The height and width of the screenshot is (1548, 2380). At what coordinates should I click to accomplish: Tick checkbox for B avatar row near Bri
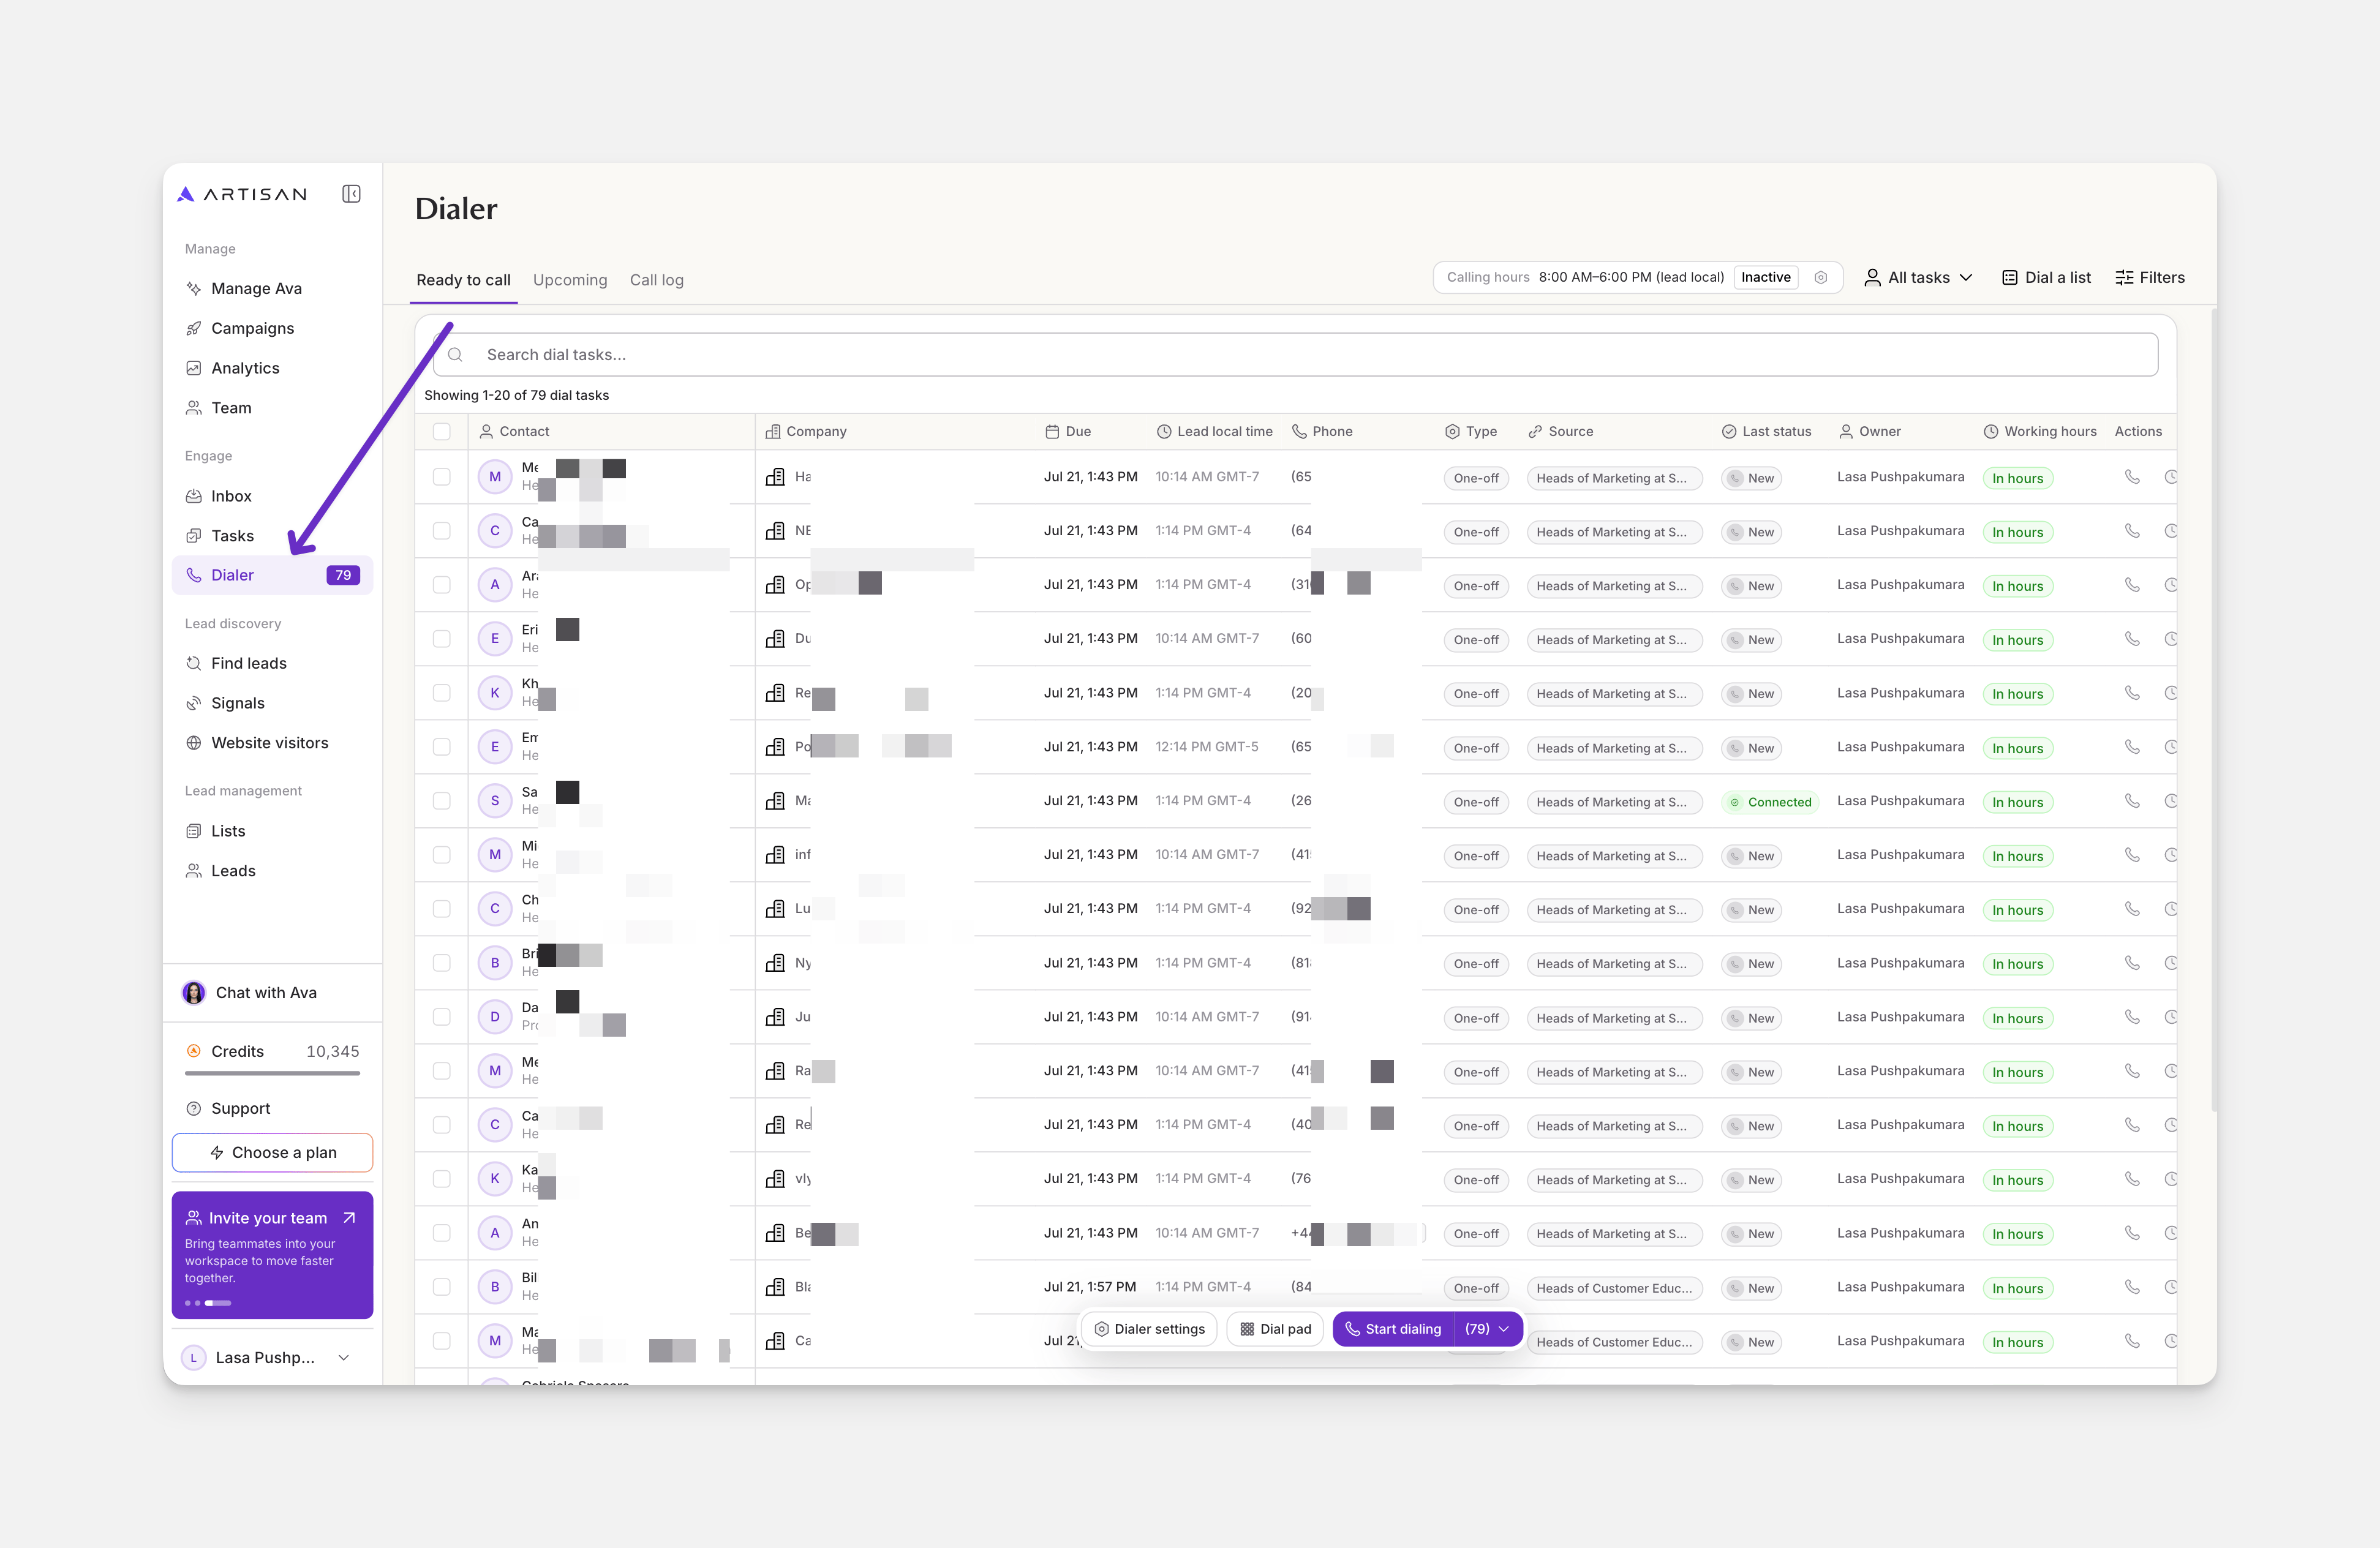pos(442,963)
